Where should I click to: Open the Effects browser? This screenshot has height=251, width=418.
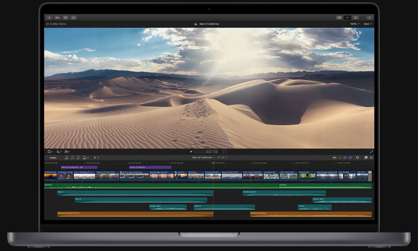[x=366, y=158]
